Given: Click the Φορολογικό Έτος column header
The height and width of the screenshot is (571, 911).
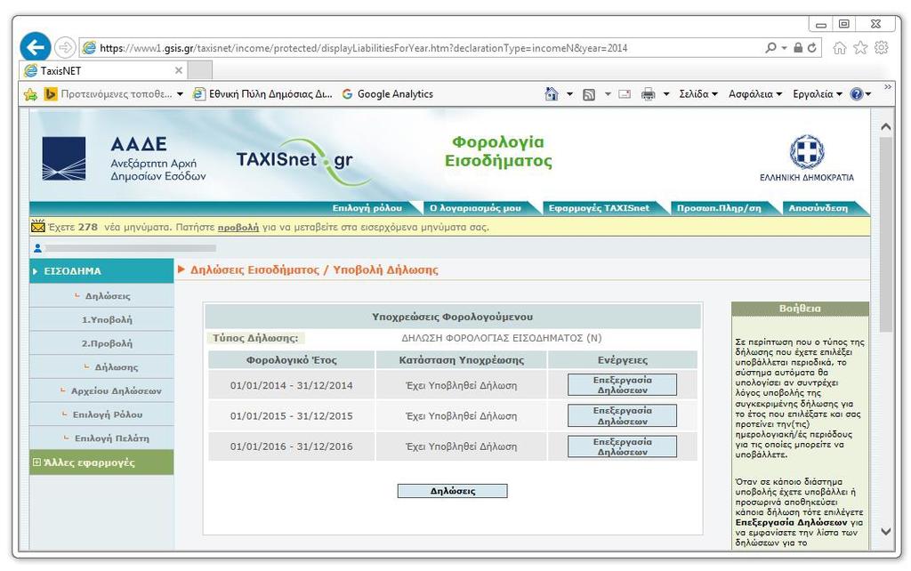Looking at the screenshot, I should (291, 360).
